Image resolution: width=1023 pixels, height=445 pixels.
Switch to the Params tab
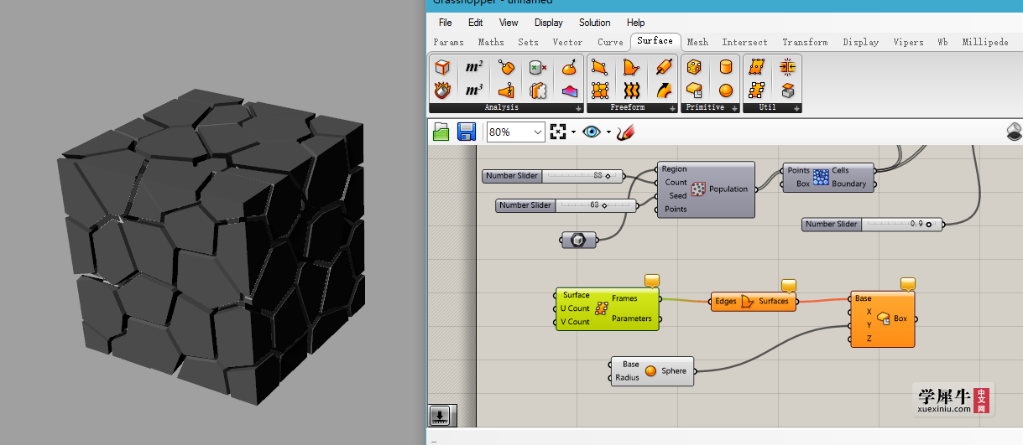click(x=448, y=42)
